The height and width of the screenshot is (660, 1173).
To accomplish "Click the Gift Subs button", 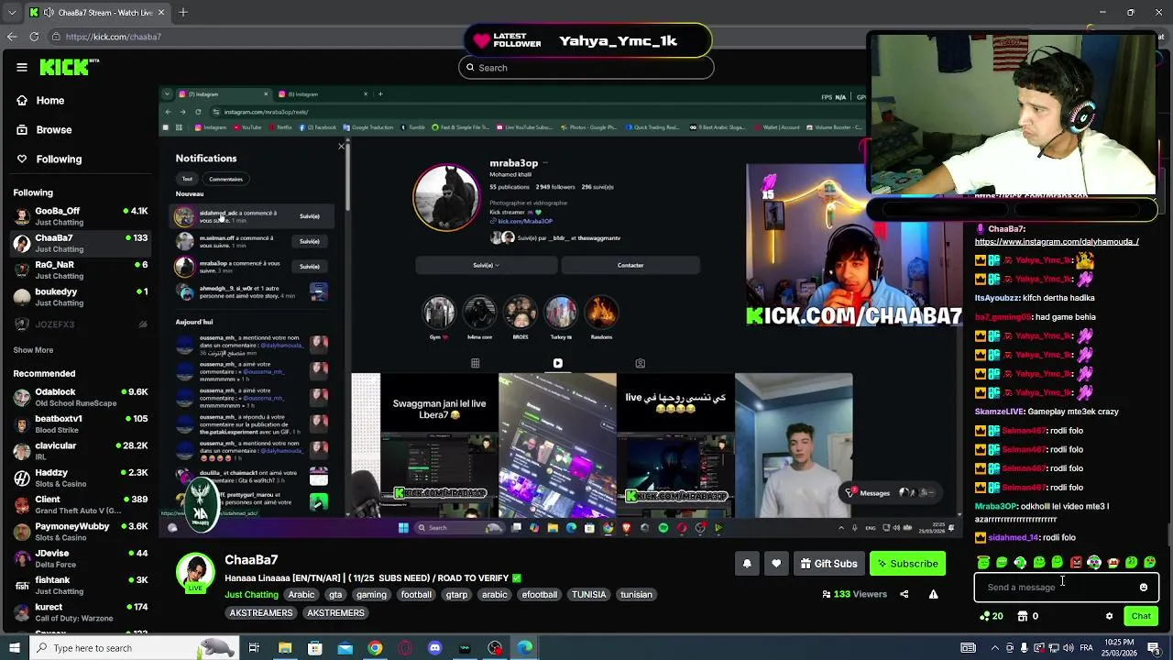I will click(x=828, y=564).
